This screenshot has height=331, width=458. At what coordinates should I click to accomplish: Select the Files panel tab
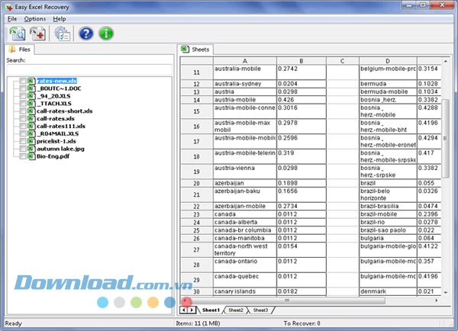click(x=21, y=50)
